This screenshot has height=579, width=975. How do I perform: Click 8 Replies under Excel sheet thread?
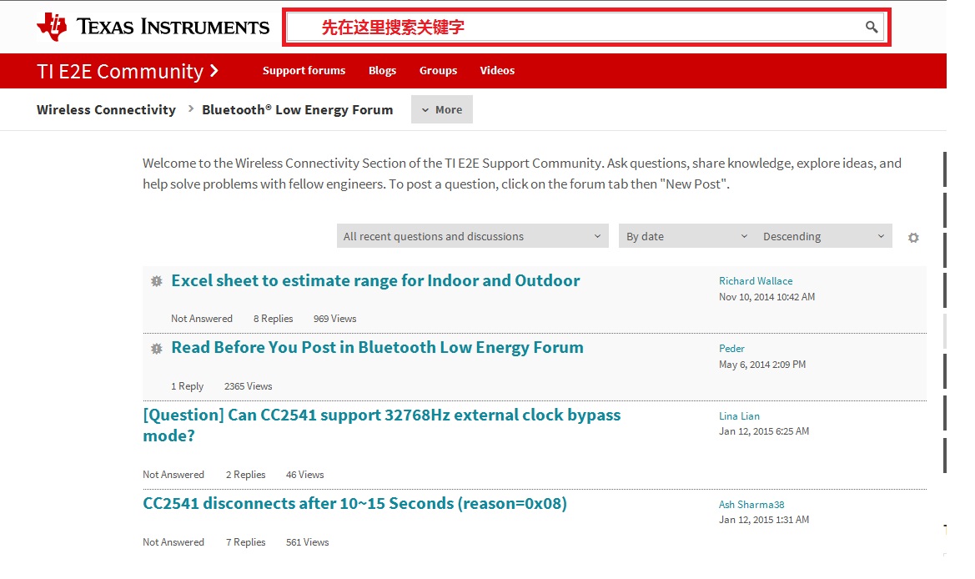[273, 319]
